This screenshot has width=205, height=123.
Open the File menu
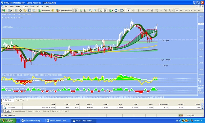click(x=6, y=7)
